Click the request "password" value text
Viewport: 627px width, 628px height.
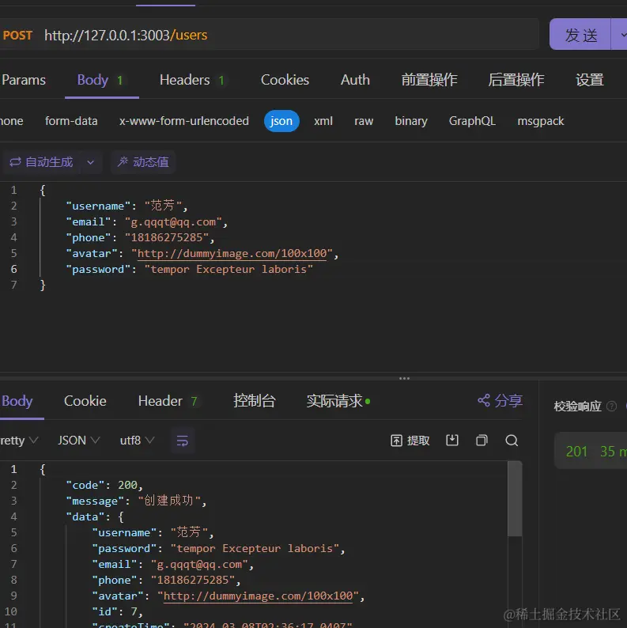click(229, 269)
